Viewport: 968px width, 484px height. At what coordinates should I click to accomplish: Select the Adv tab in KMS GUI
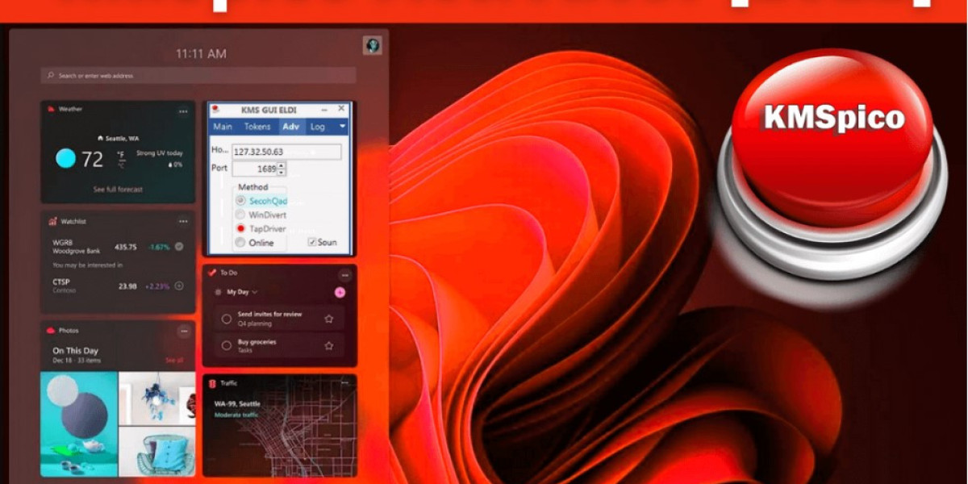(290, 127)
